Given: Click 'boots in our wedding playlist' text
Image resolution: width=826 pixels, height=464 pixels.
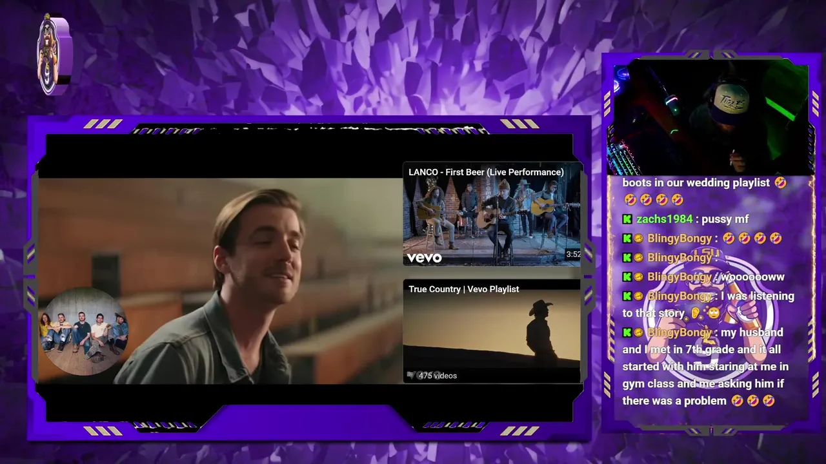Looking at the screenshot, I should click(696, 183).
